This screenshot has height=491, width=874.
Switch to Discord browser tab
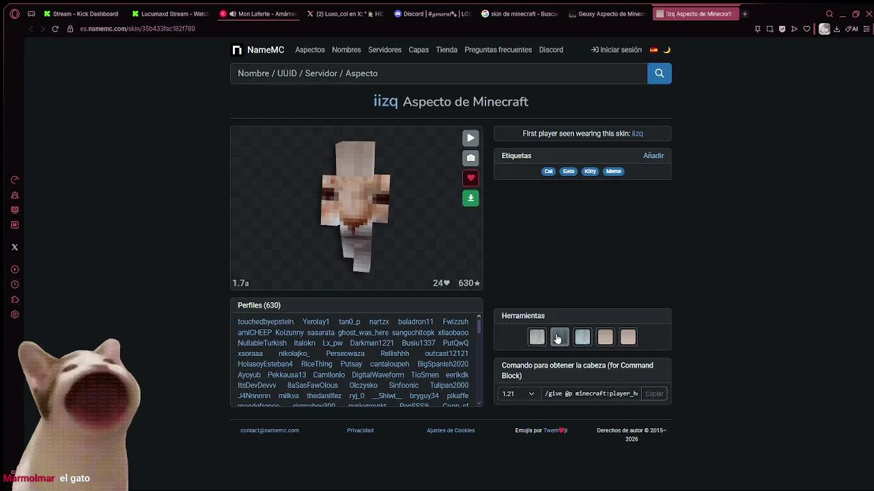(433, 14)
